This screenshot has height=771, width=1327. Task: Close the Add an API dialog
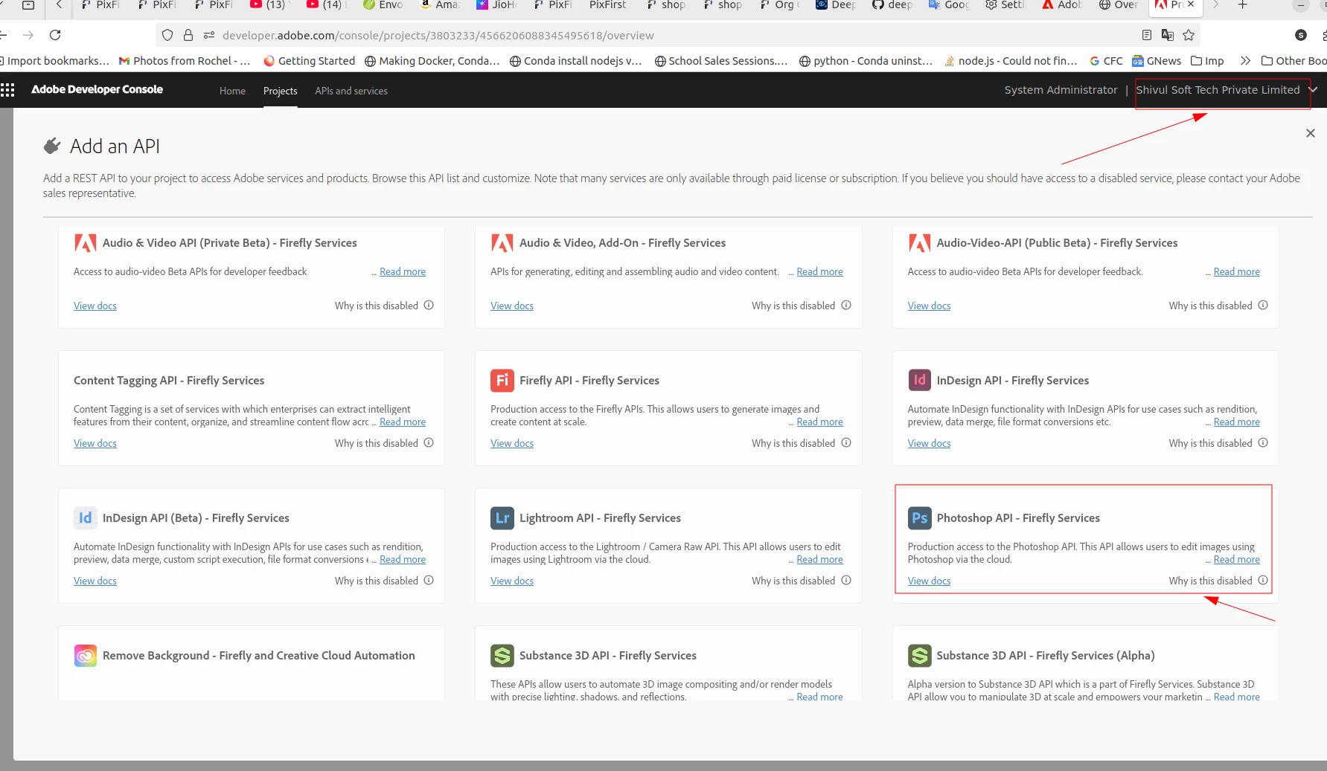tap(1310, 133)
